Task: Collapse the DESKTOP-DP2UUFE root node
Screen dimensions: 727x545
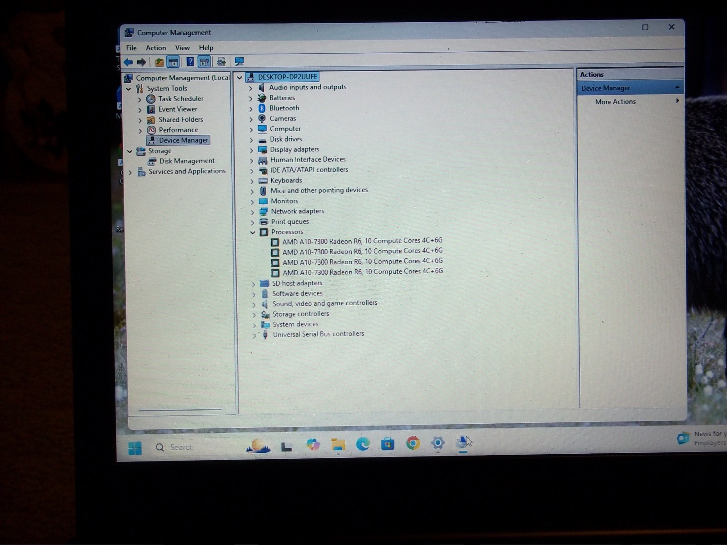Action: tap(239, 78)
